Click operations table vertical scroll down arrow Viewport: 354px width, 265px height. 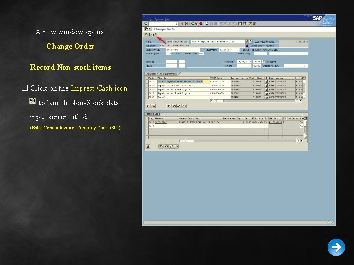coord(304,97)
